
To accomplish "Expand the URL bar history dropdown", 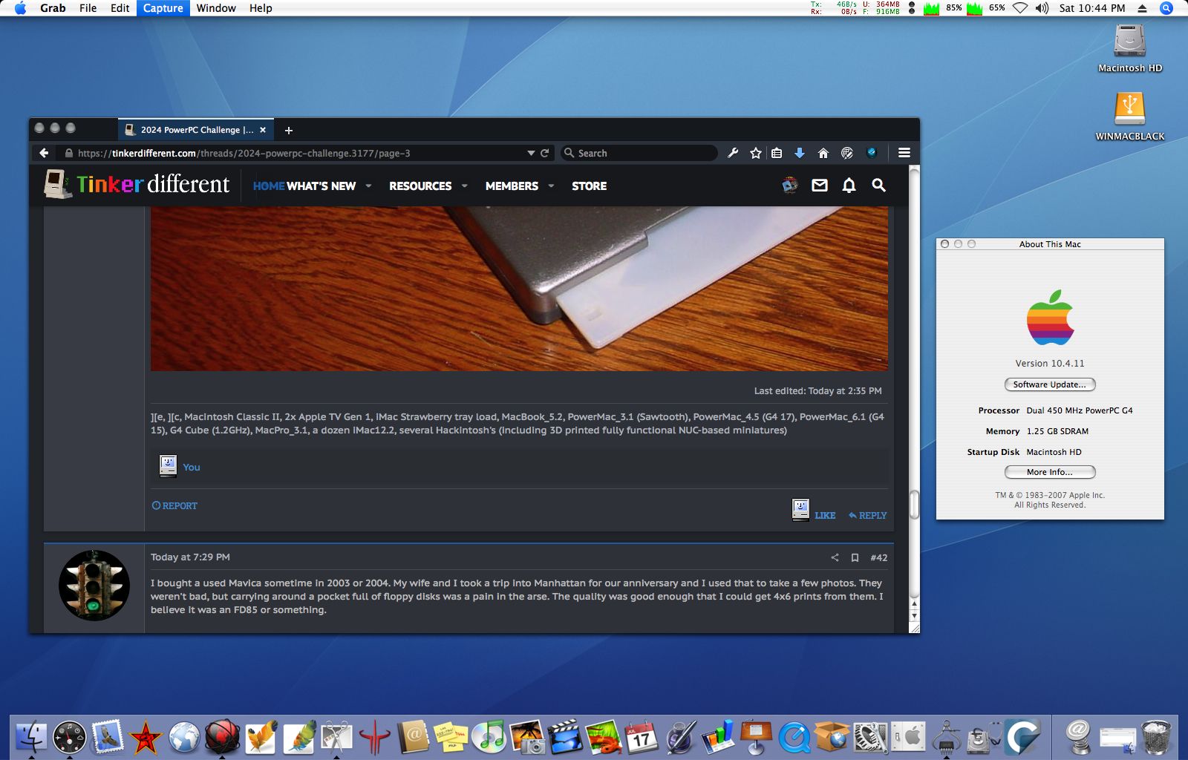I will click(x=531, y=153).
